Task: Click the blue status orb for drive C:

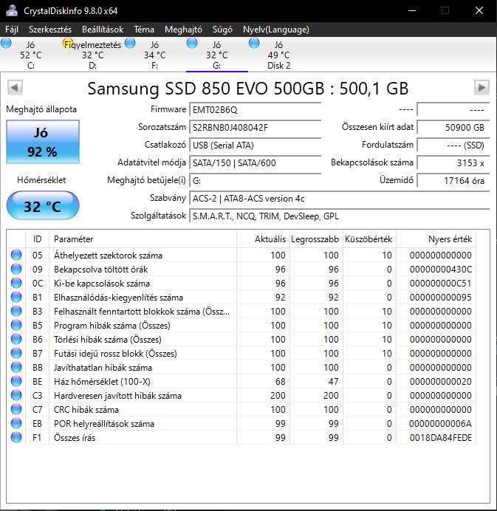Action: (x=6, y=44)
